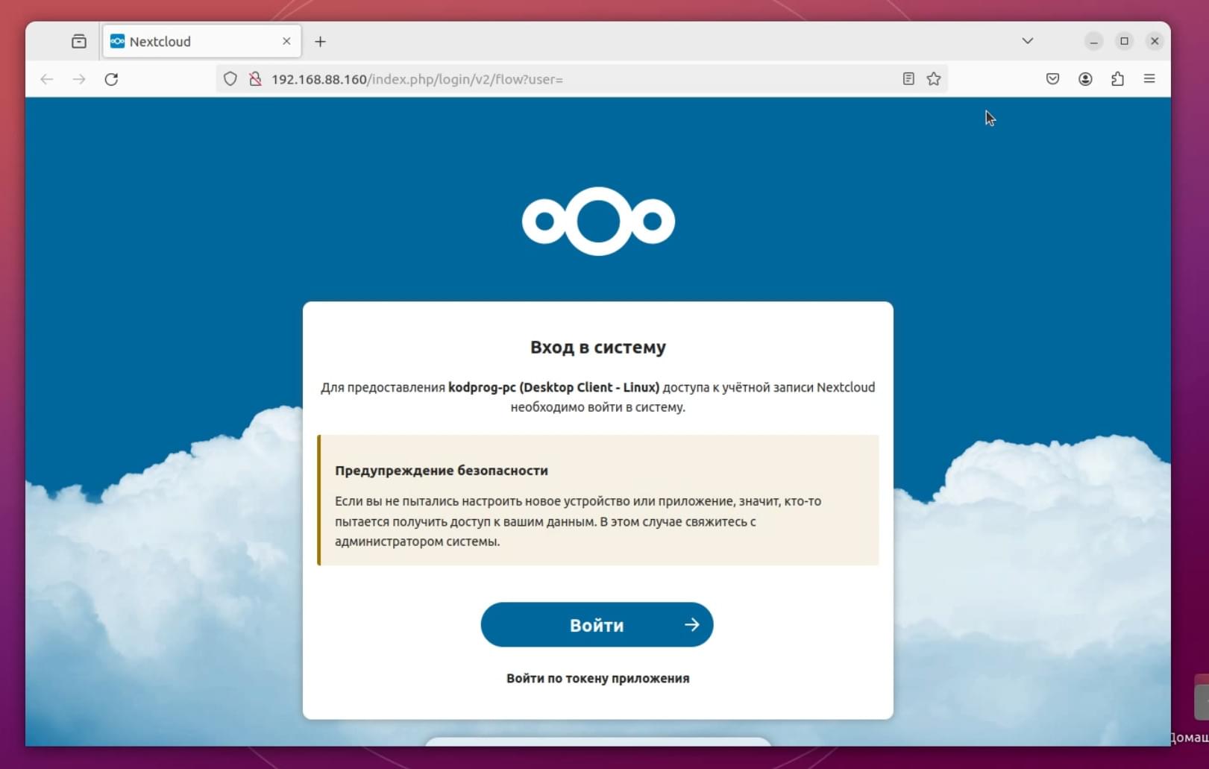Expand list all tabs dropdown
Image resolution: width=1209 pixels, height=769 pixels.
pyautogui.click(x=1028, y=41)
